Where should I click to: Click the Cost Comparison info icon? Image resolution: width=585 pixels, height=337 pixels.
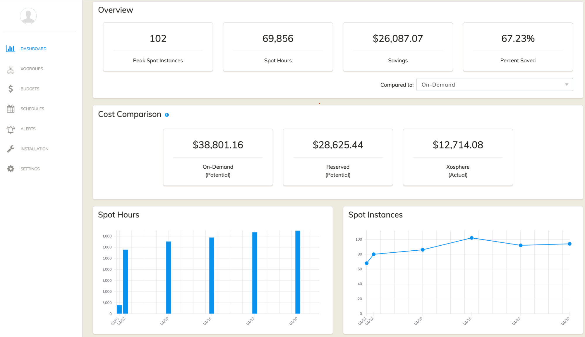(167, 115)
